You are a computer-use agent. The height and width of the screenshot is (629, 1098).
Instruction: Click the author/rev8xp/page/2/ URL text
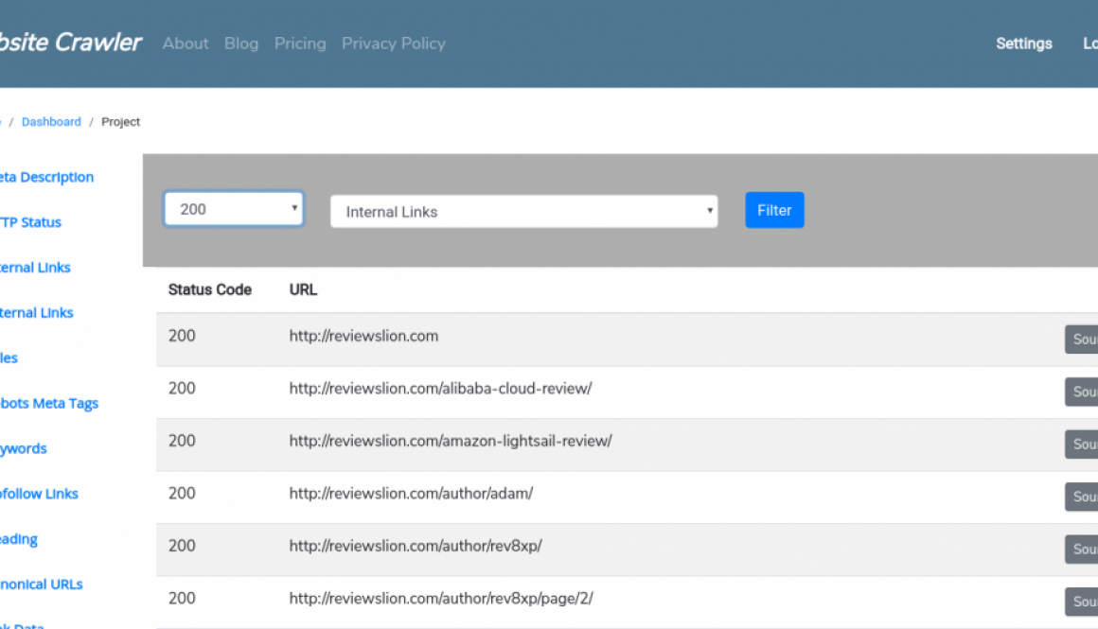tap(441, 598)
